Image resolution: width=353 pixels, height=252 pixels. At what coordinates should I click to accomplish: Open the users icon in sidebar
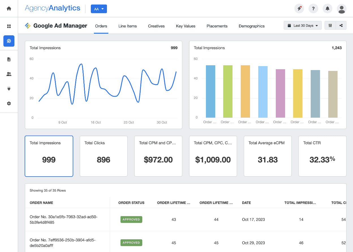(9, 74)
